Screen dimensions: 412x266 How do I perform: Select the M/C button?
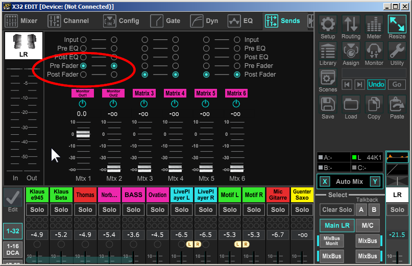tap(368, 226)
